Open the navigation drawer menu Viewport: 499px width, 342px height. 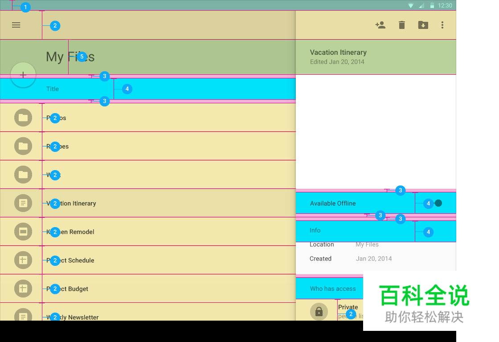click(x=16, y=25)
